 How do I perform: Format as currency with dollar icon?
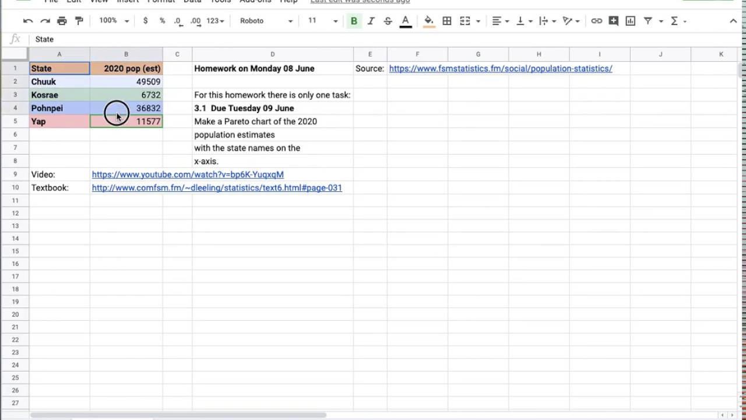145,21
